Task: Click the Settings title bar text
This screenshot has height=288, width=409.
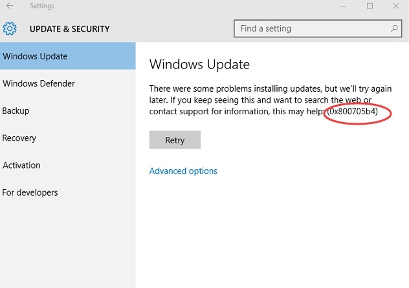Action: coord(42,6)
